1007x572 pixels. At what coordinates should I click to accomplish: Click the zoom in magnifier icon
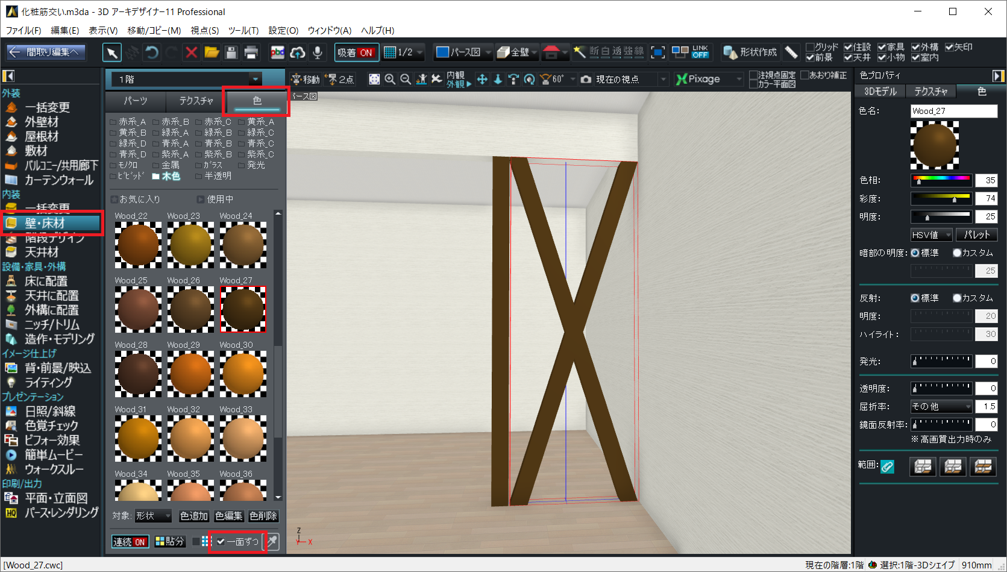coord(390,80)
